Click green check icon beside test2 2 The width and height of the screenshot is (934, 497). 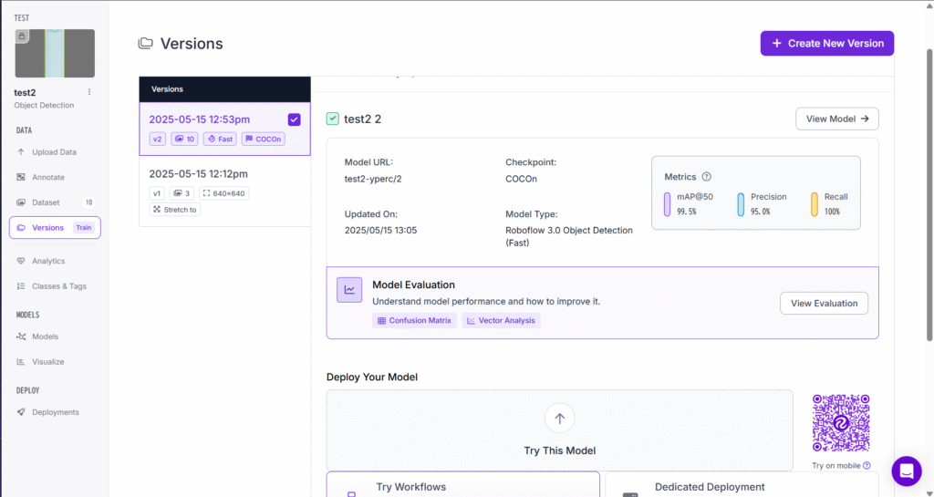pos(332,119)
